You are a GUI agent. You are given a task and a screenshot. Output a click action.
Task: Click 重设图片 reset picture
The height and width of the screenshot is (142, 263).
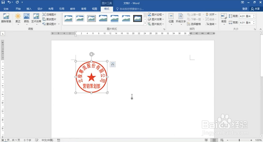(49, 24)
